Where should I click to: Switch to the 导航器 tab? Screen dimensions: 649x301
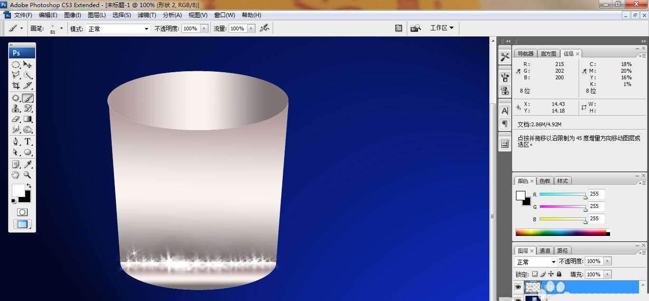pyautogui.click(x=525, y=54)
